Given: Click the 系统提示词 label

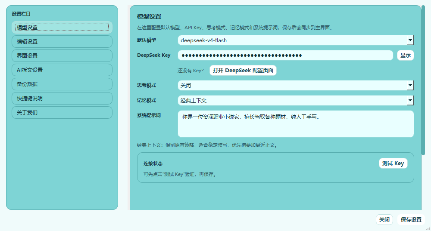Looking at the screenshot, I should (149, 115).
